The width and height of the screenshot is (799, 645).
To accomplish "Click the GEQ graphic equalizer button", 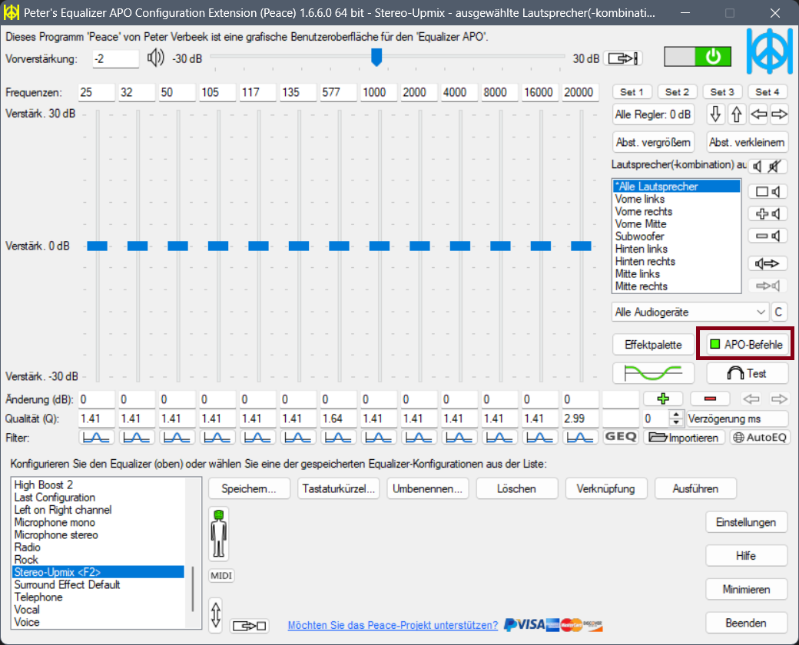I will click(x=620, y=437).
